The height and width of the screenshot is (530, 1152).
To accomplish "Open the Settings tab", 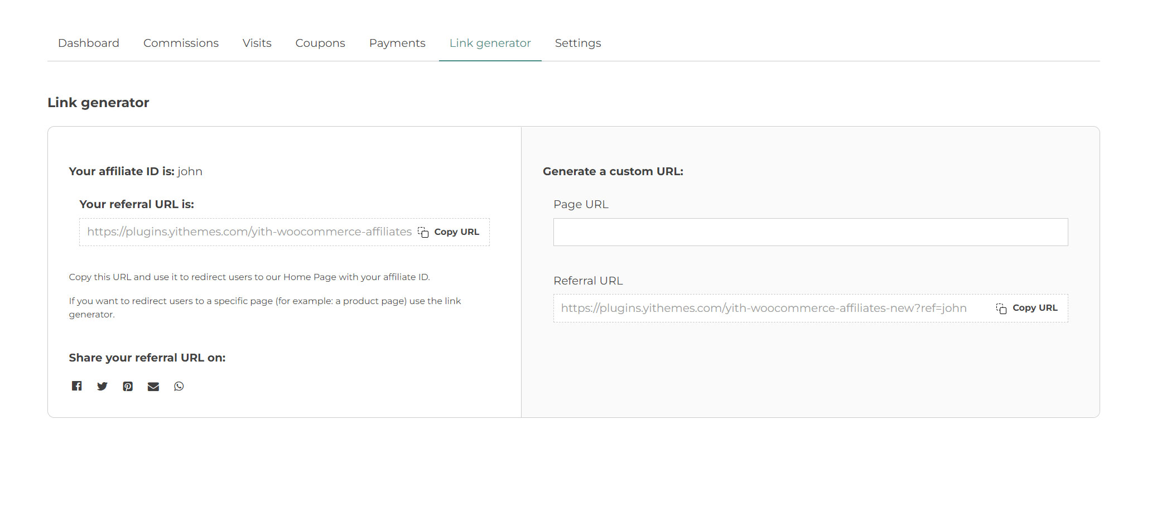I will coord(578,43).
